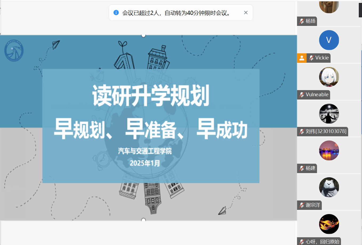
Task: Click the muted mic icon beside 刘伟[3230103078]
Action: tap(302, 131)
